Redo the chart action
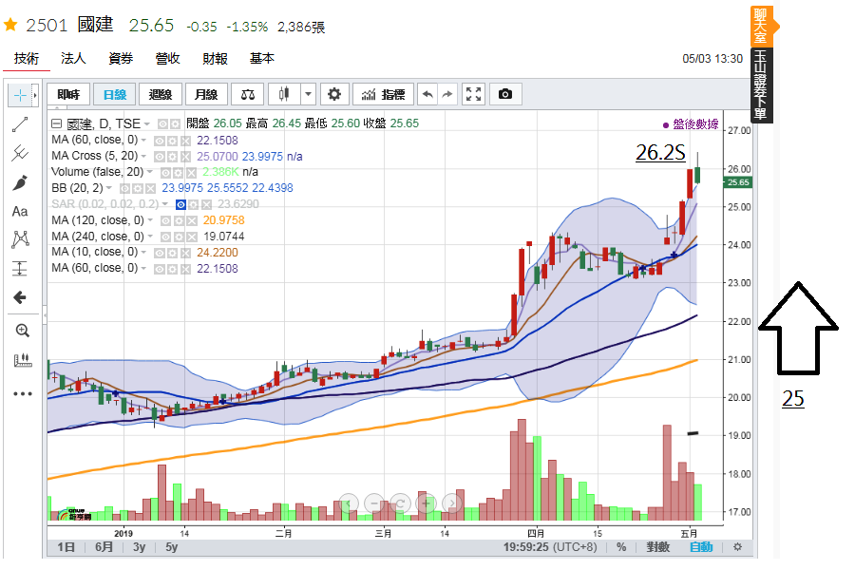 pyautogui.click(x=447, y=94)
